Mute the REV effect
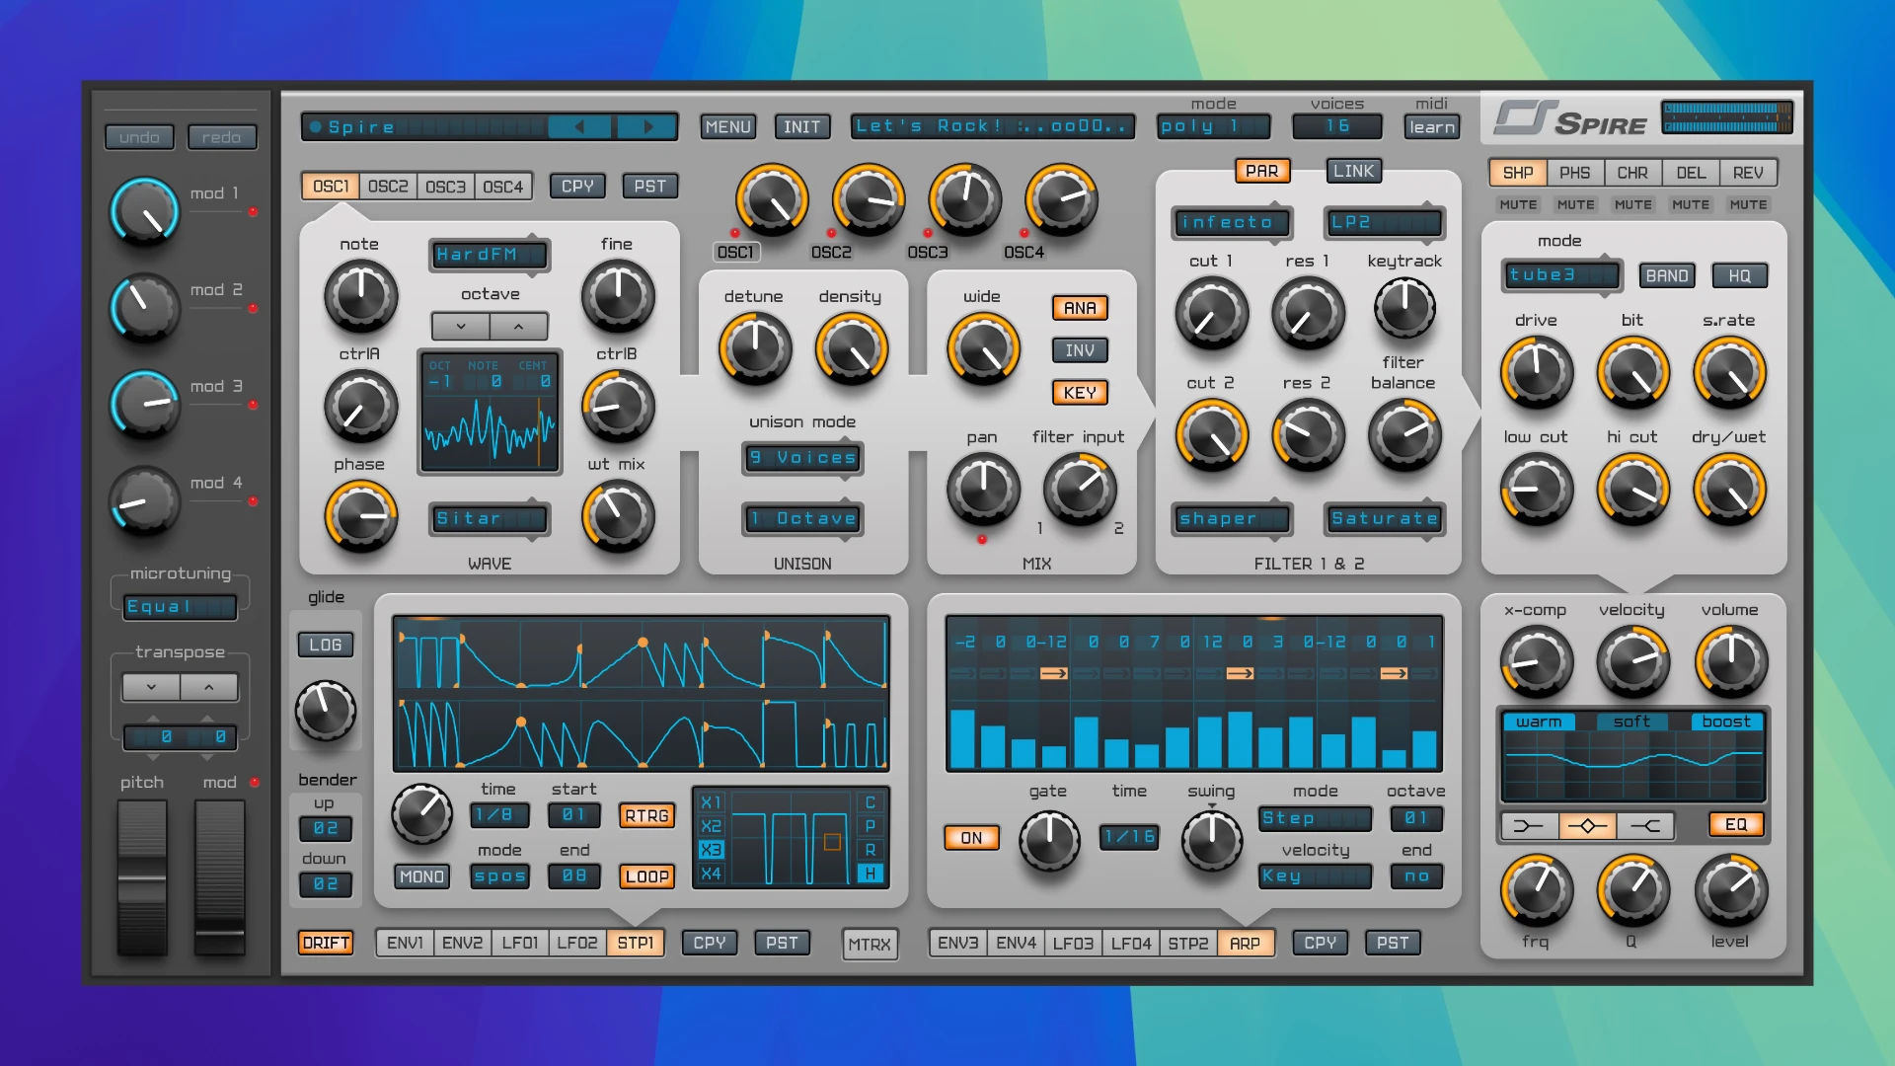This screenshot has height=1066, width=1895. (x=1749, y=204)
